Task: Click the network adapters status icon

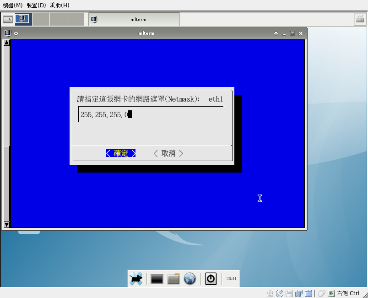Action: coord(299,293)
